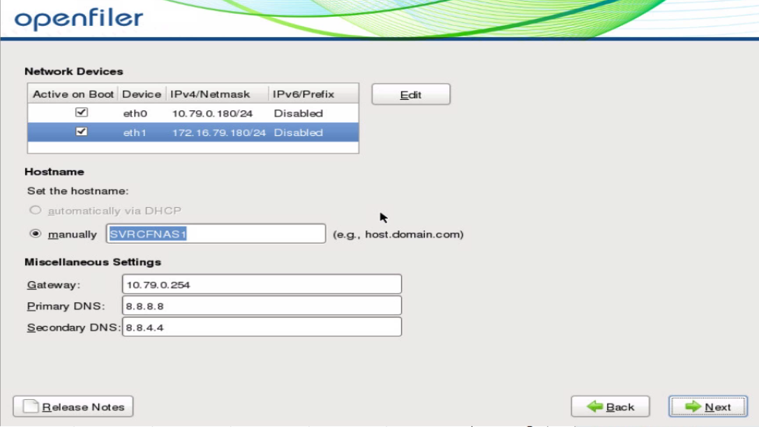Open the Release Notes
Image resolution: width=759 pixels, height=427 pixels.
[73, 407]
